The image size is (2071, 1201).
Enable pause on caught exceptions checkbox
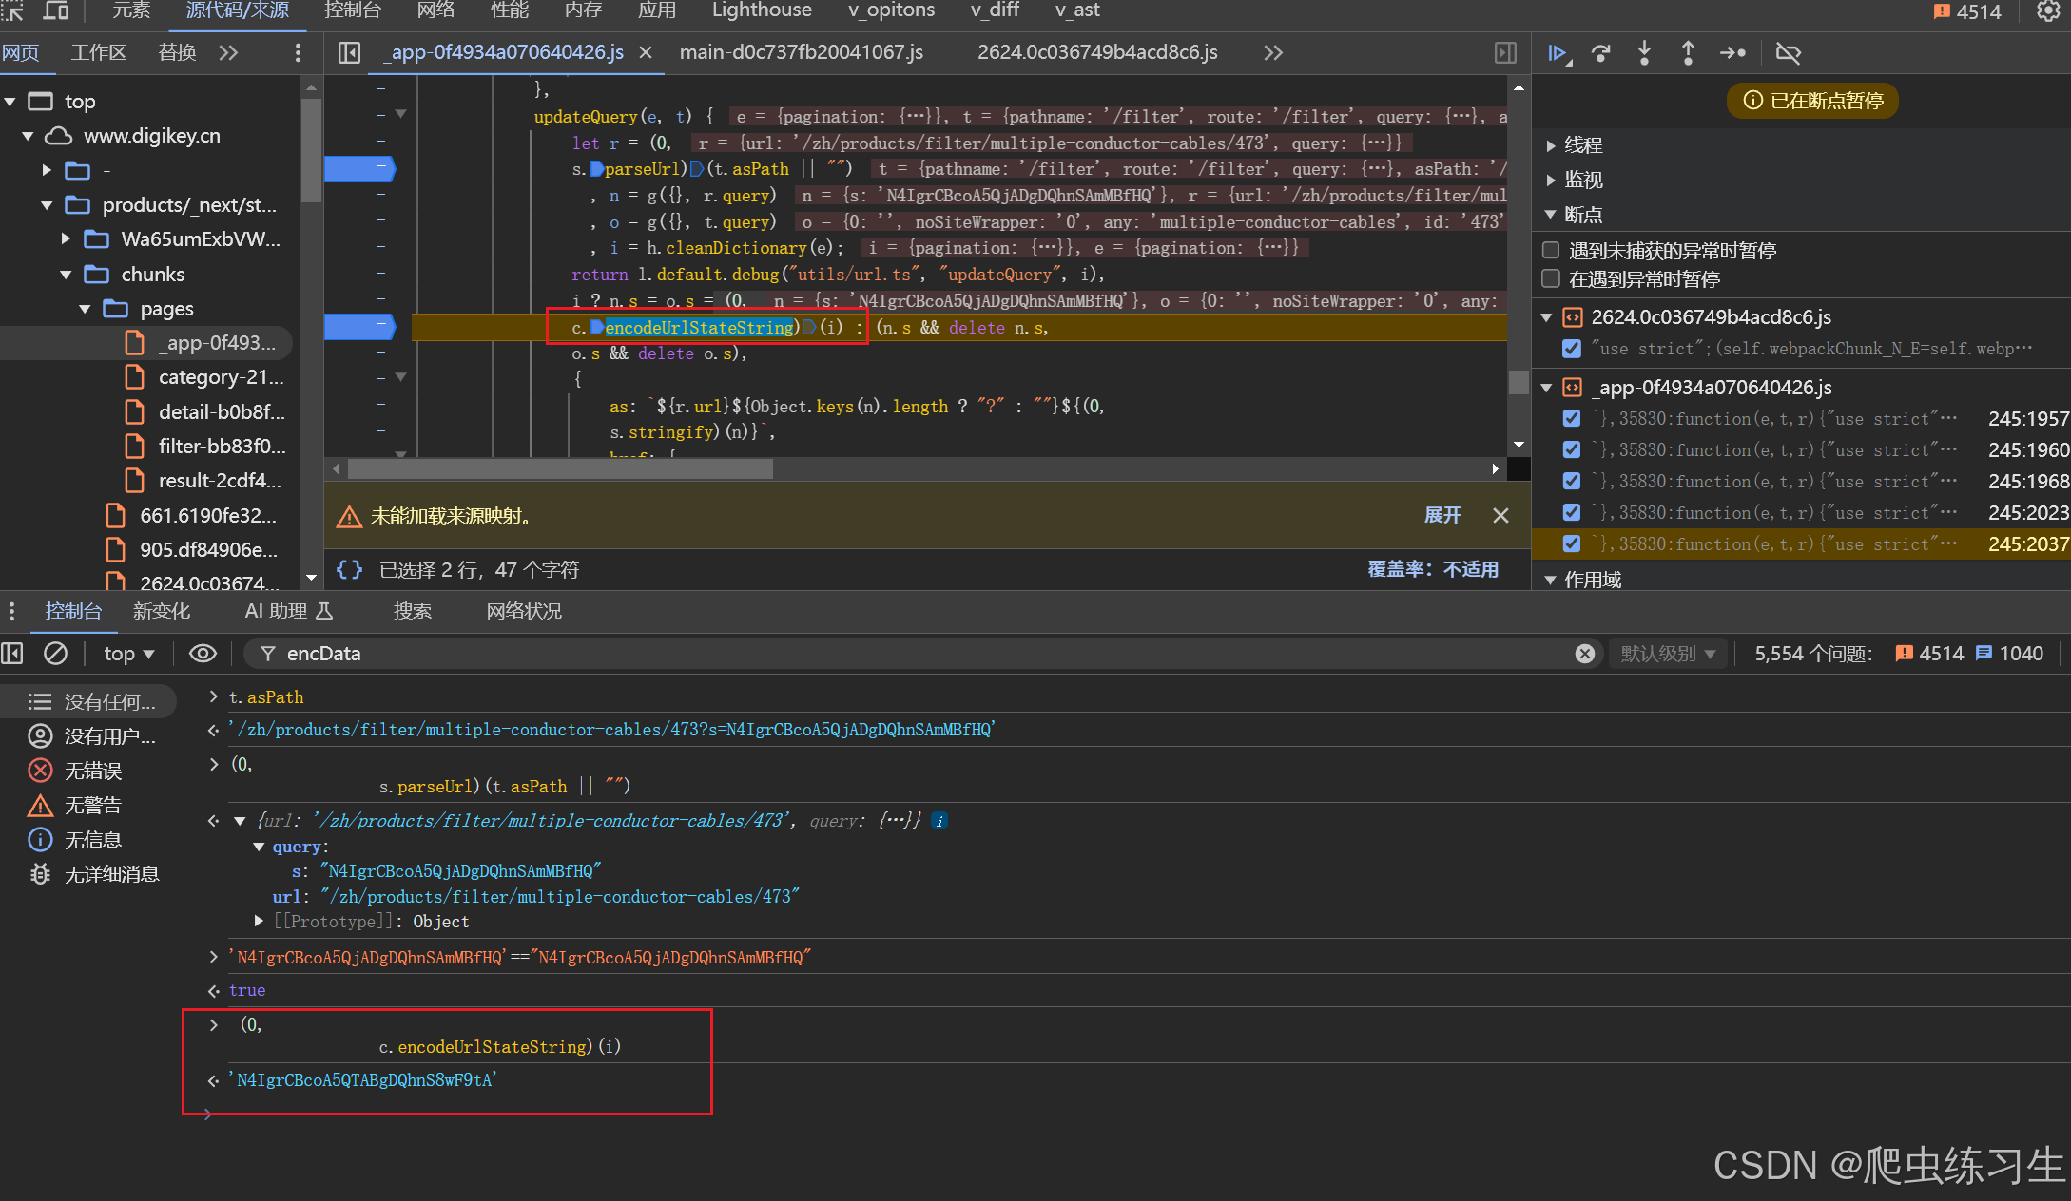1551,278
